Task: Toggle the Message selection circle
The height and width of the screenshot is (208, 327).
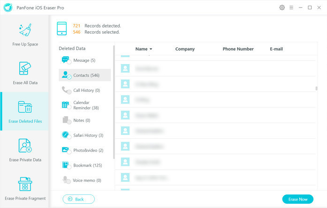Action: (69, 62)
